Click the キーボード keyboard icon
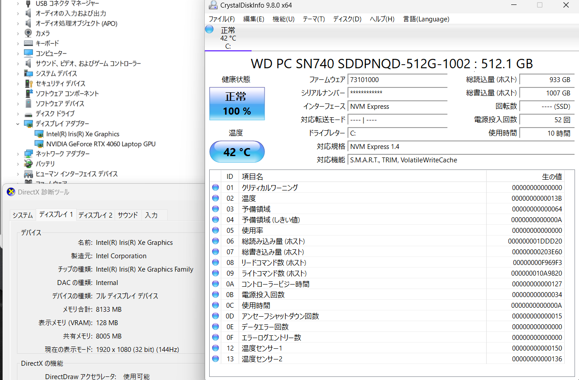The height and width of the screenshot is (380, 579). pos(29,43)
